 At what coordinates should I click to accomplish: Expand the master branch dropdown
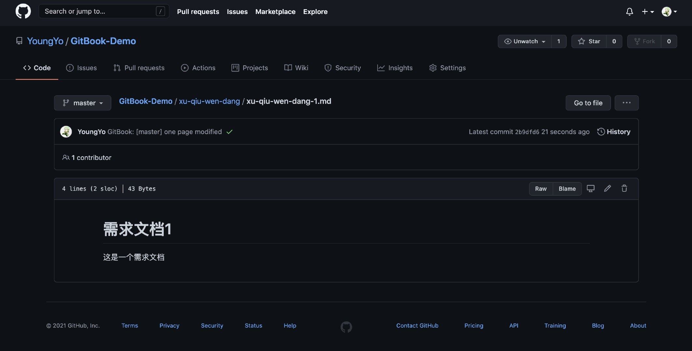(83, 103)
